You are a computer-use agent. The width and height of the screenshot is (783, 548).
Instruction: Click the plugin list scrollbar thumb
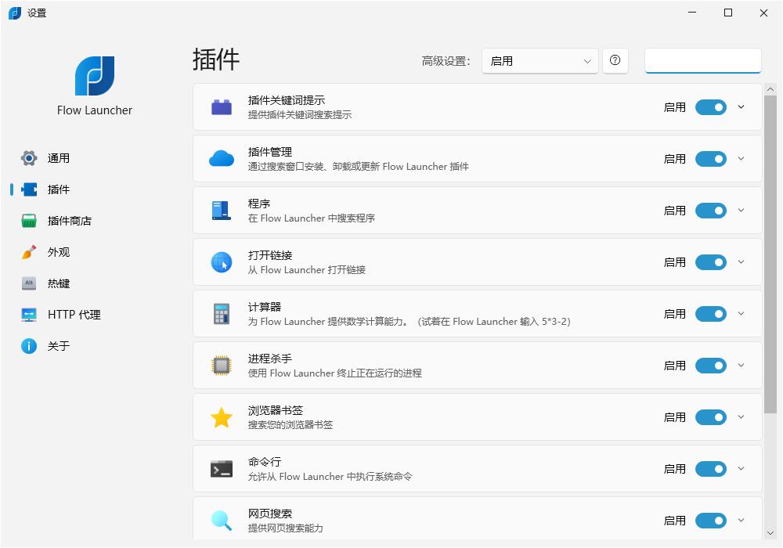pos(770,254)
